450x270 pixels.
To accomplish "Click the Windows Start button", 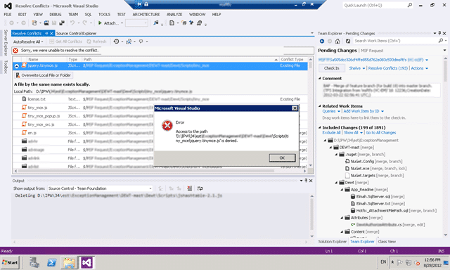I will coord(11,262).
